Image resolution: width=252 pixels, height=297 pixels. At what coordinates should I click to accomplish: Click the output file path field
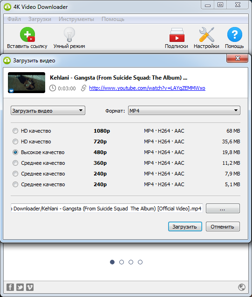pos(107,209)
